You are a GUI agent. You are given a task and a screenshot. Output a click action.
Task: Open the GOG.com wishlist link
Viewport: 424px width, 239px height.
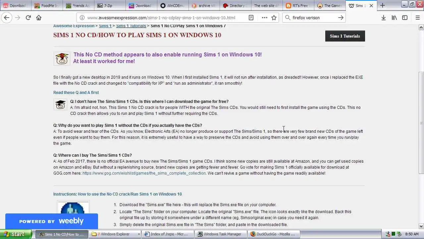click(144, 173)
